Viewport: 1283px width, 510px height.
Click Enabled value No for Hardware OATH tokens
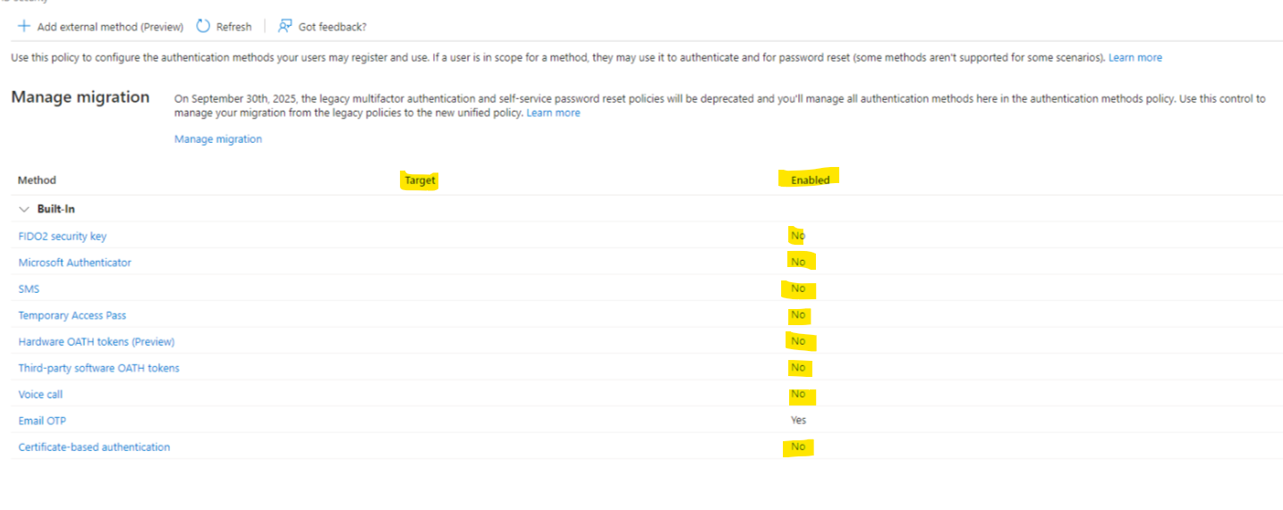[798, 341]
